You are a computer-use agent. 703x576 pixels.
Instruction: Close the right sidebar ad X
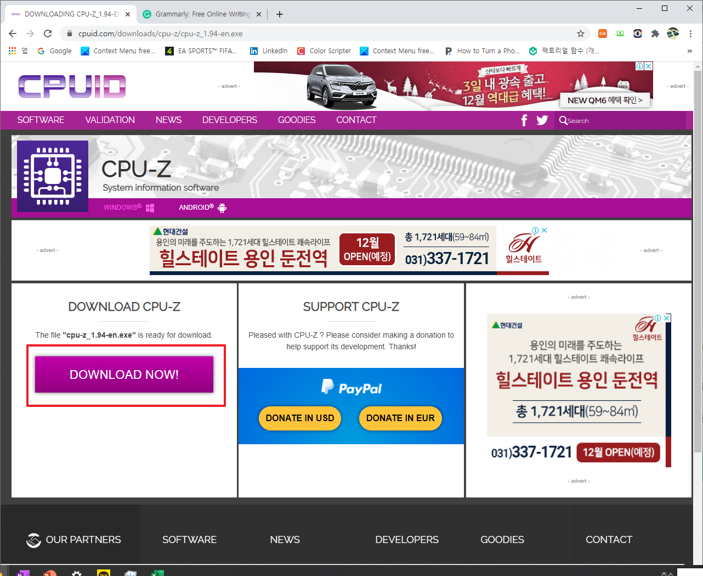(667, 318)
